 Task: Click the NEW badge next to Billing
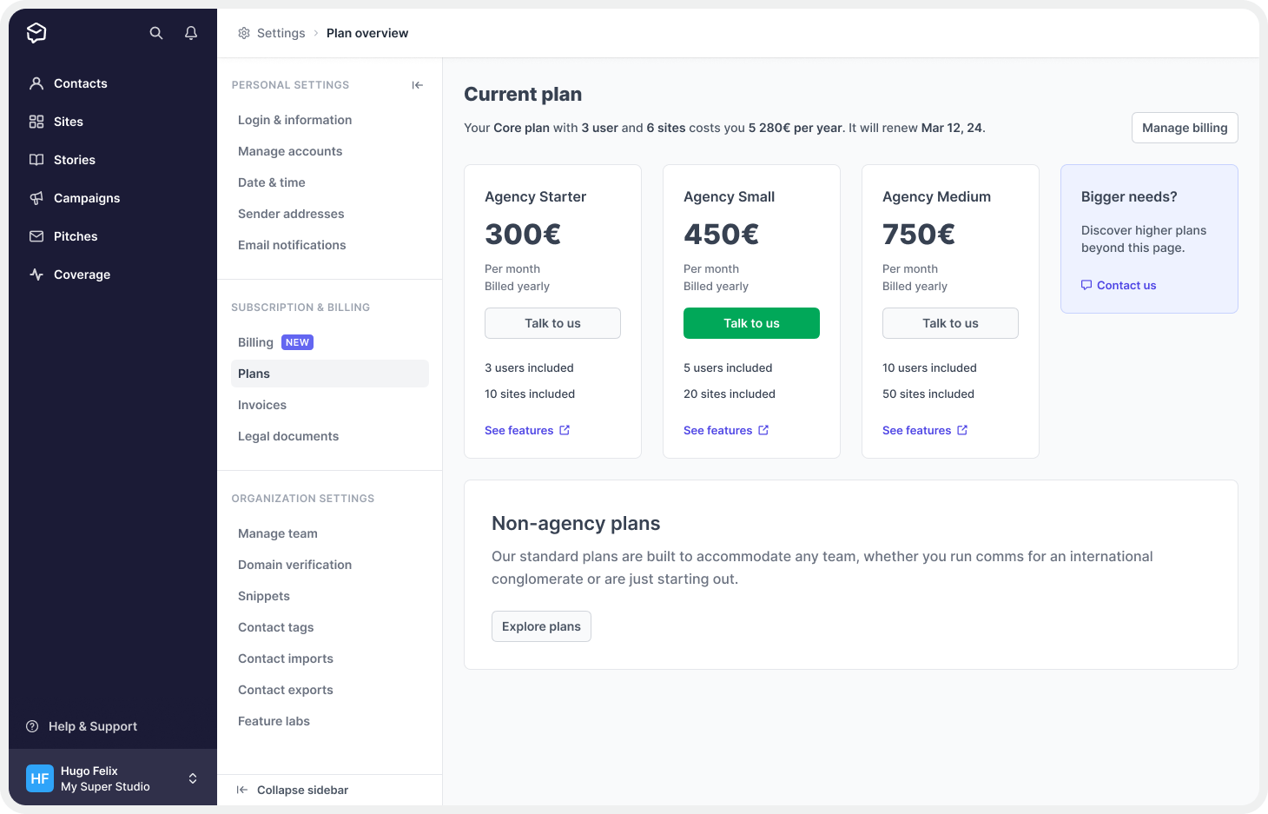tap(297, 342)
